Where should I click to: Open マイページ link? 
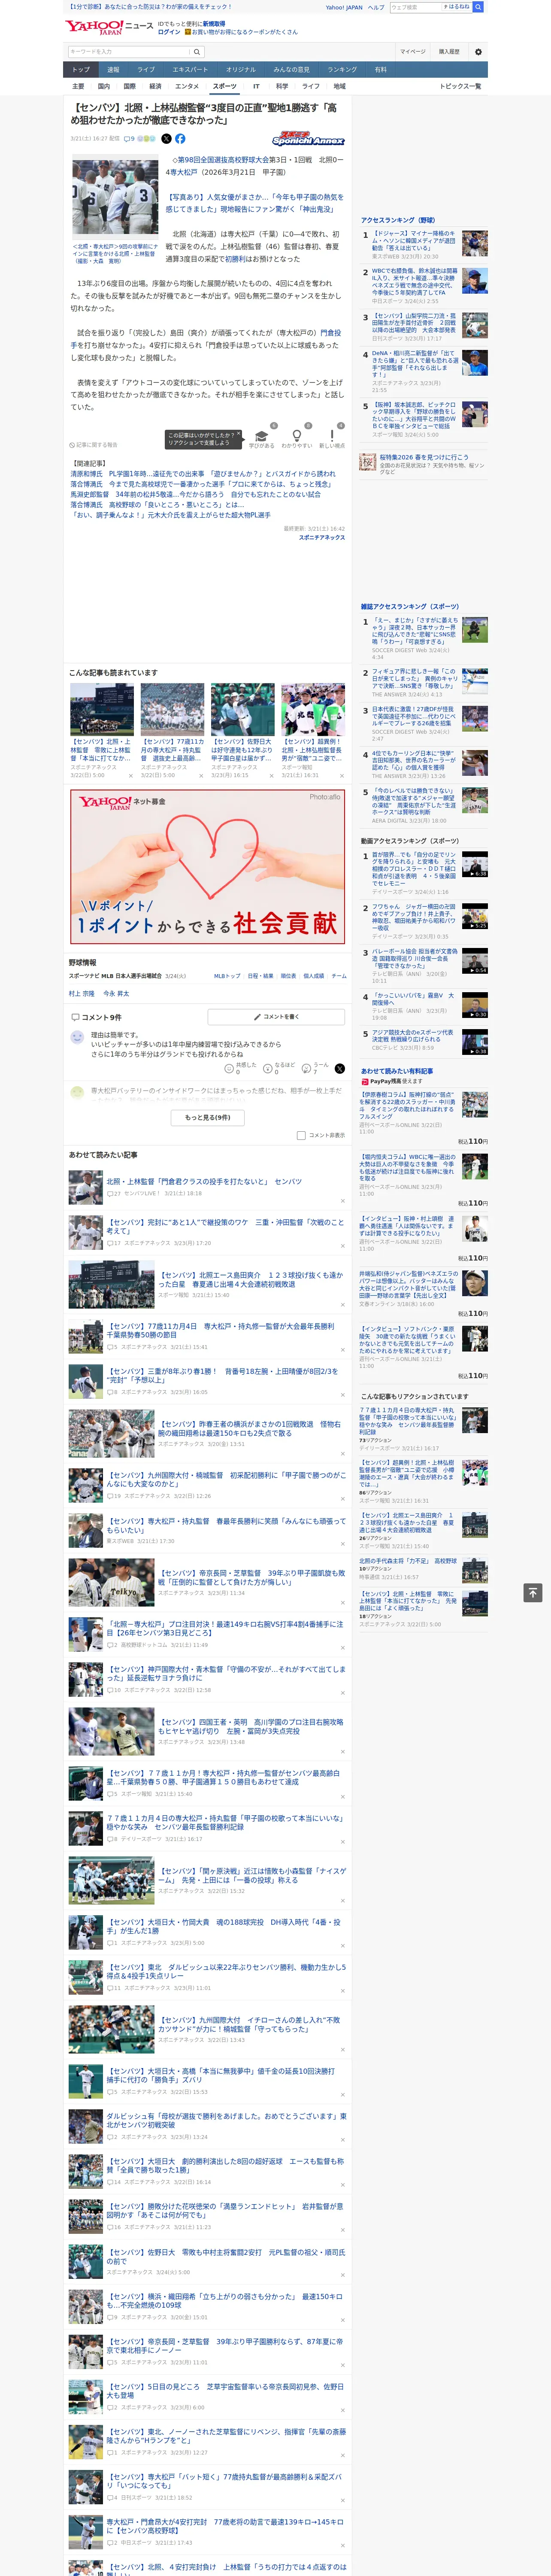413,52
